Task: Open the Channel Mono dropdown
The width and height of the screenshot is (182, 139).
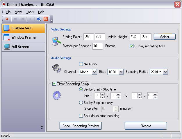Action: [x=94, y=72]
